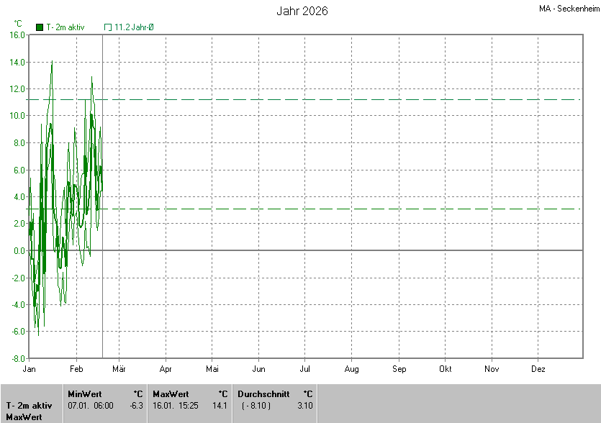601x423 pixels.
Task: Click the maximum value 14.1 cell
Action: 220,406
